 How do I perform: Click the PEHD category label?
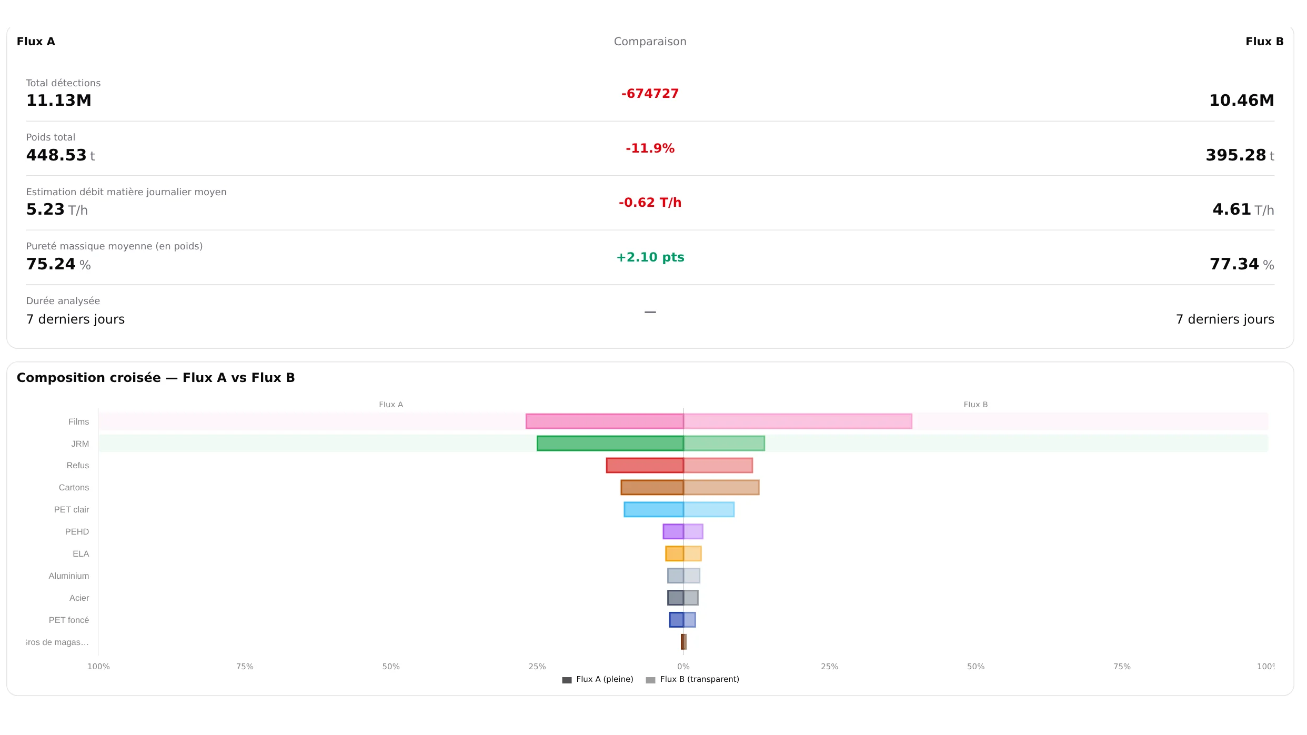77,532
